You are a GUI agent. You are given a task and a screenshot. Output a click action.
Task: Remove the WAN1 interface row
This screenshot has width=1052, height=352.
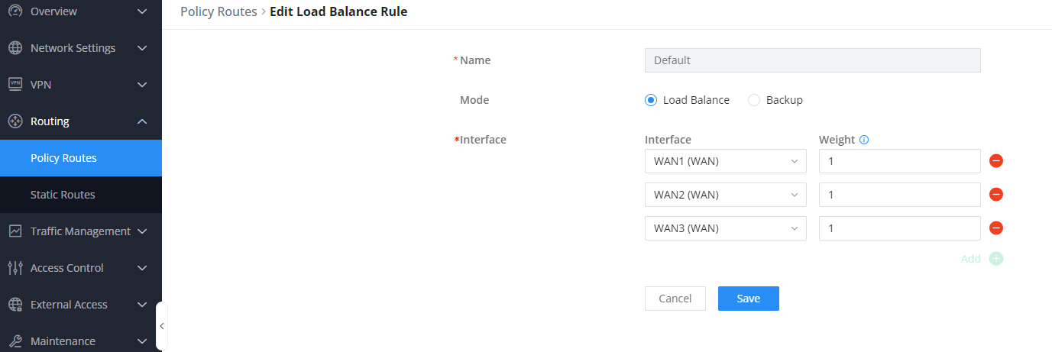pyautogui.click(x=995, y=161)
